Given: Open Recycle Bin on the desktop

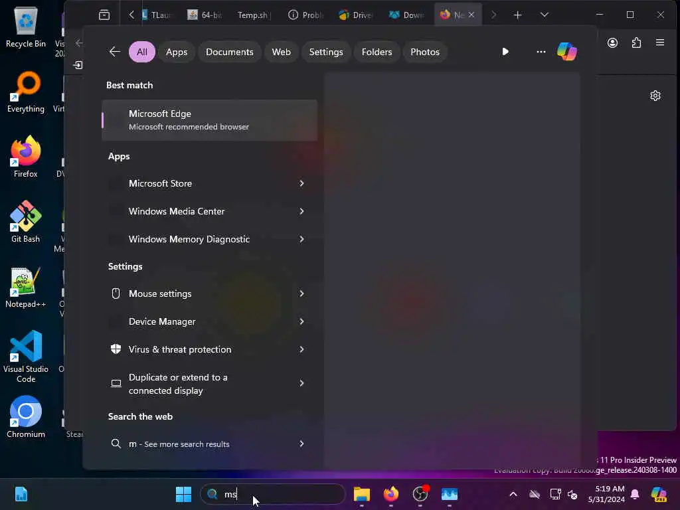Looking at the screenshot, I should click(26, 27).
